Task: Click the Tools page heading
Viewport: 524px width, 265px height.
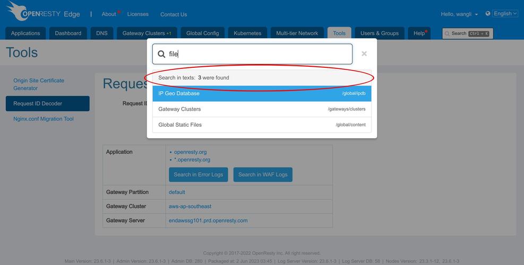Action: click(x=22, y=52)
